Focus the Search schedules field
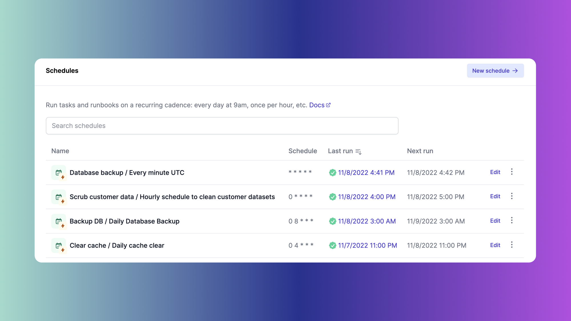The image size is (571, 321). tap(222, 126)
